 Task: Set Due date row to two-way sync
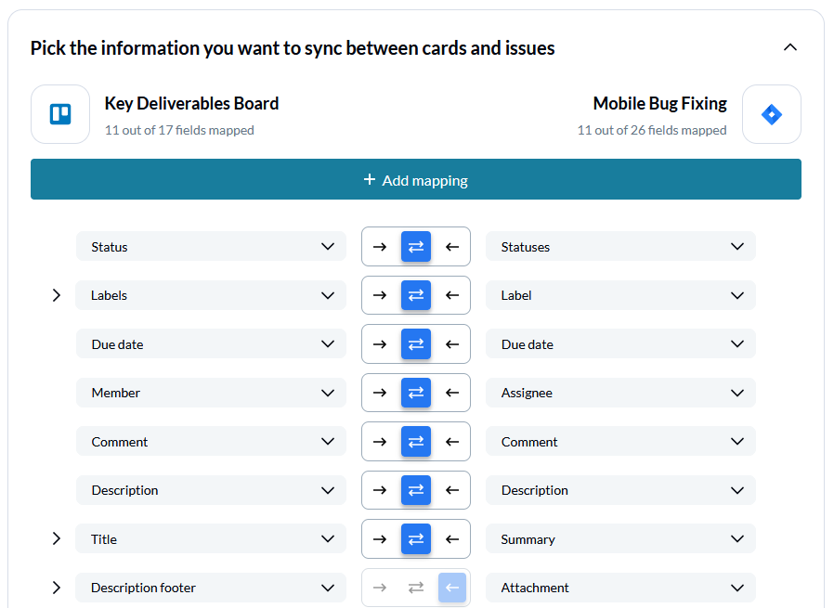coord(416,344)
